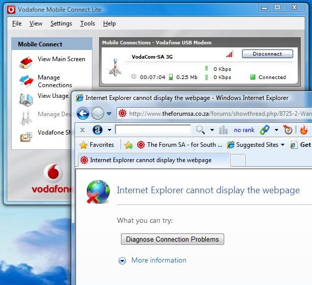Click the Alexa toolbar logo icon

pos(98,130)
